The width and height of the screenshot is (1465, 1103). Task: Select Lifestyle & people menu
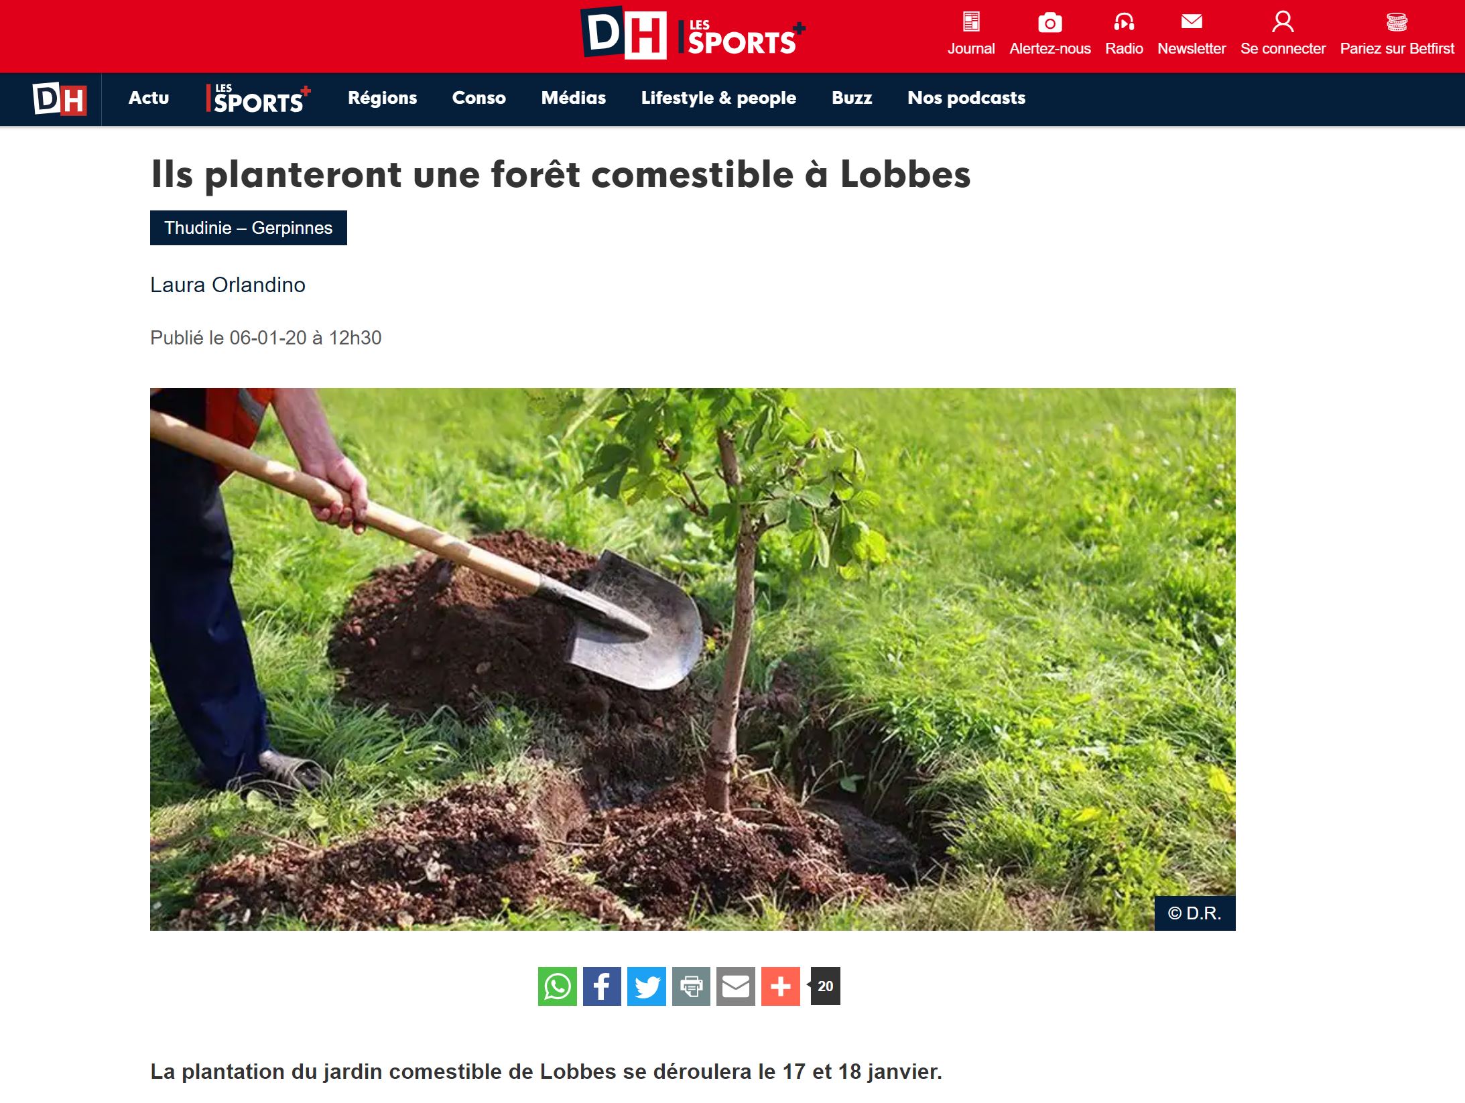coord(718,98)
